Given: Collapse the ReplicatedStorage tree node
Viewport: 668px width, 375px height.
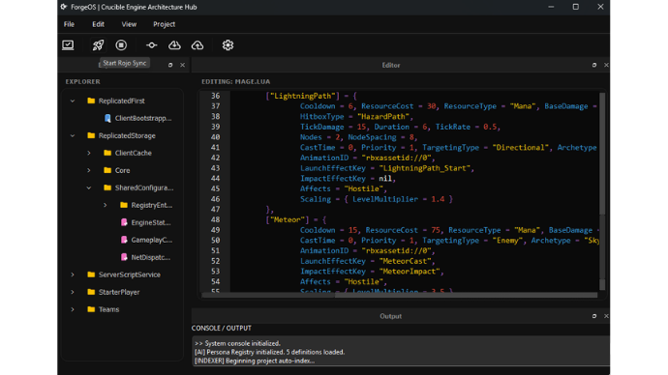Looking at the screenshot, I should tap(73, 135).
